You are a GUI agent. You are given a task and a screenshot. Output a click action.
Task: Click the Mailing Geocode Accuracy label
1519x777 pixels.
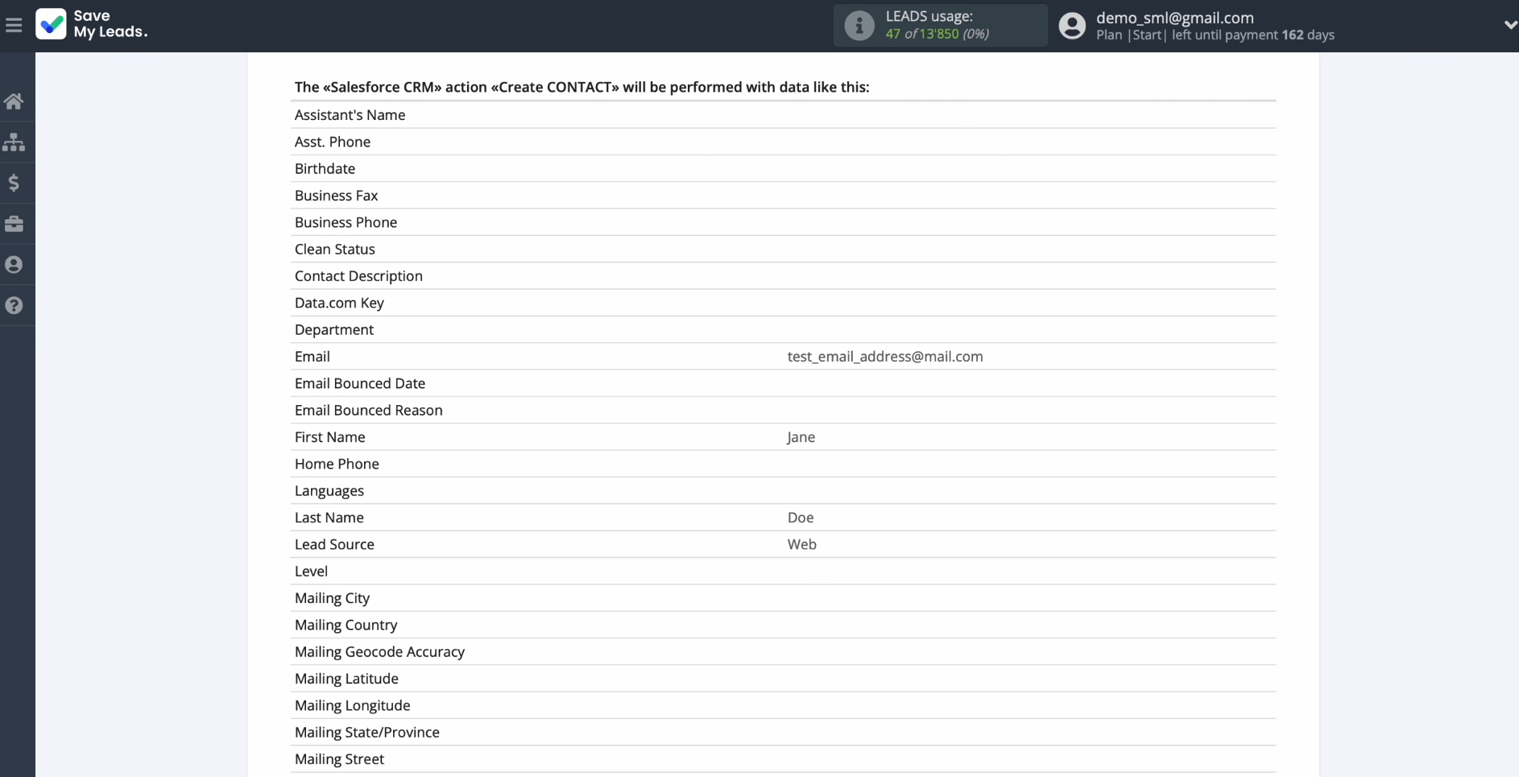(x=379, y=651)
